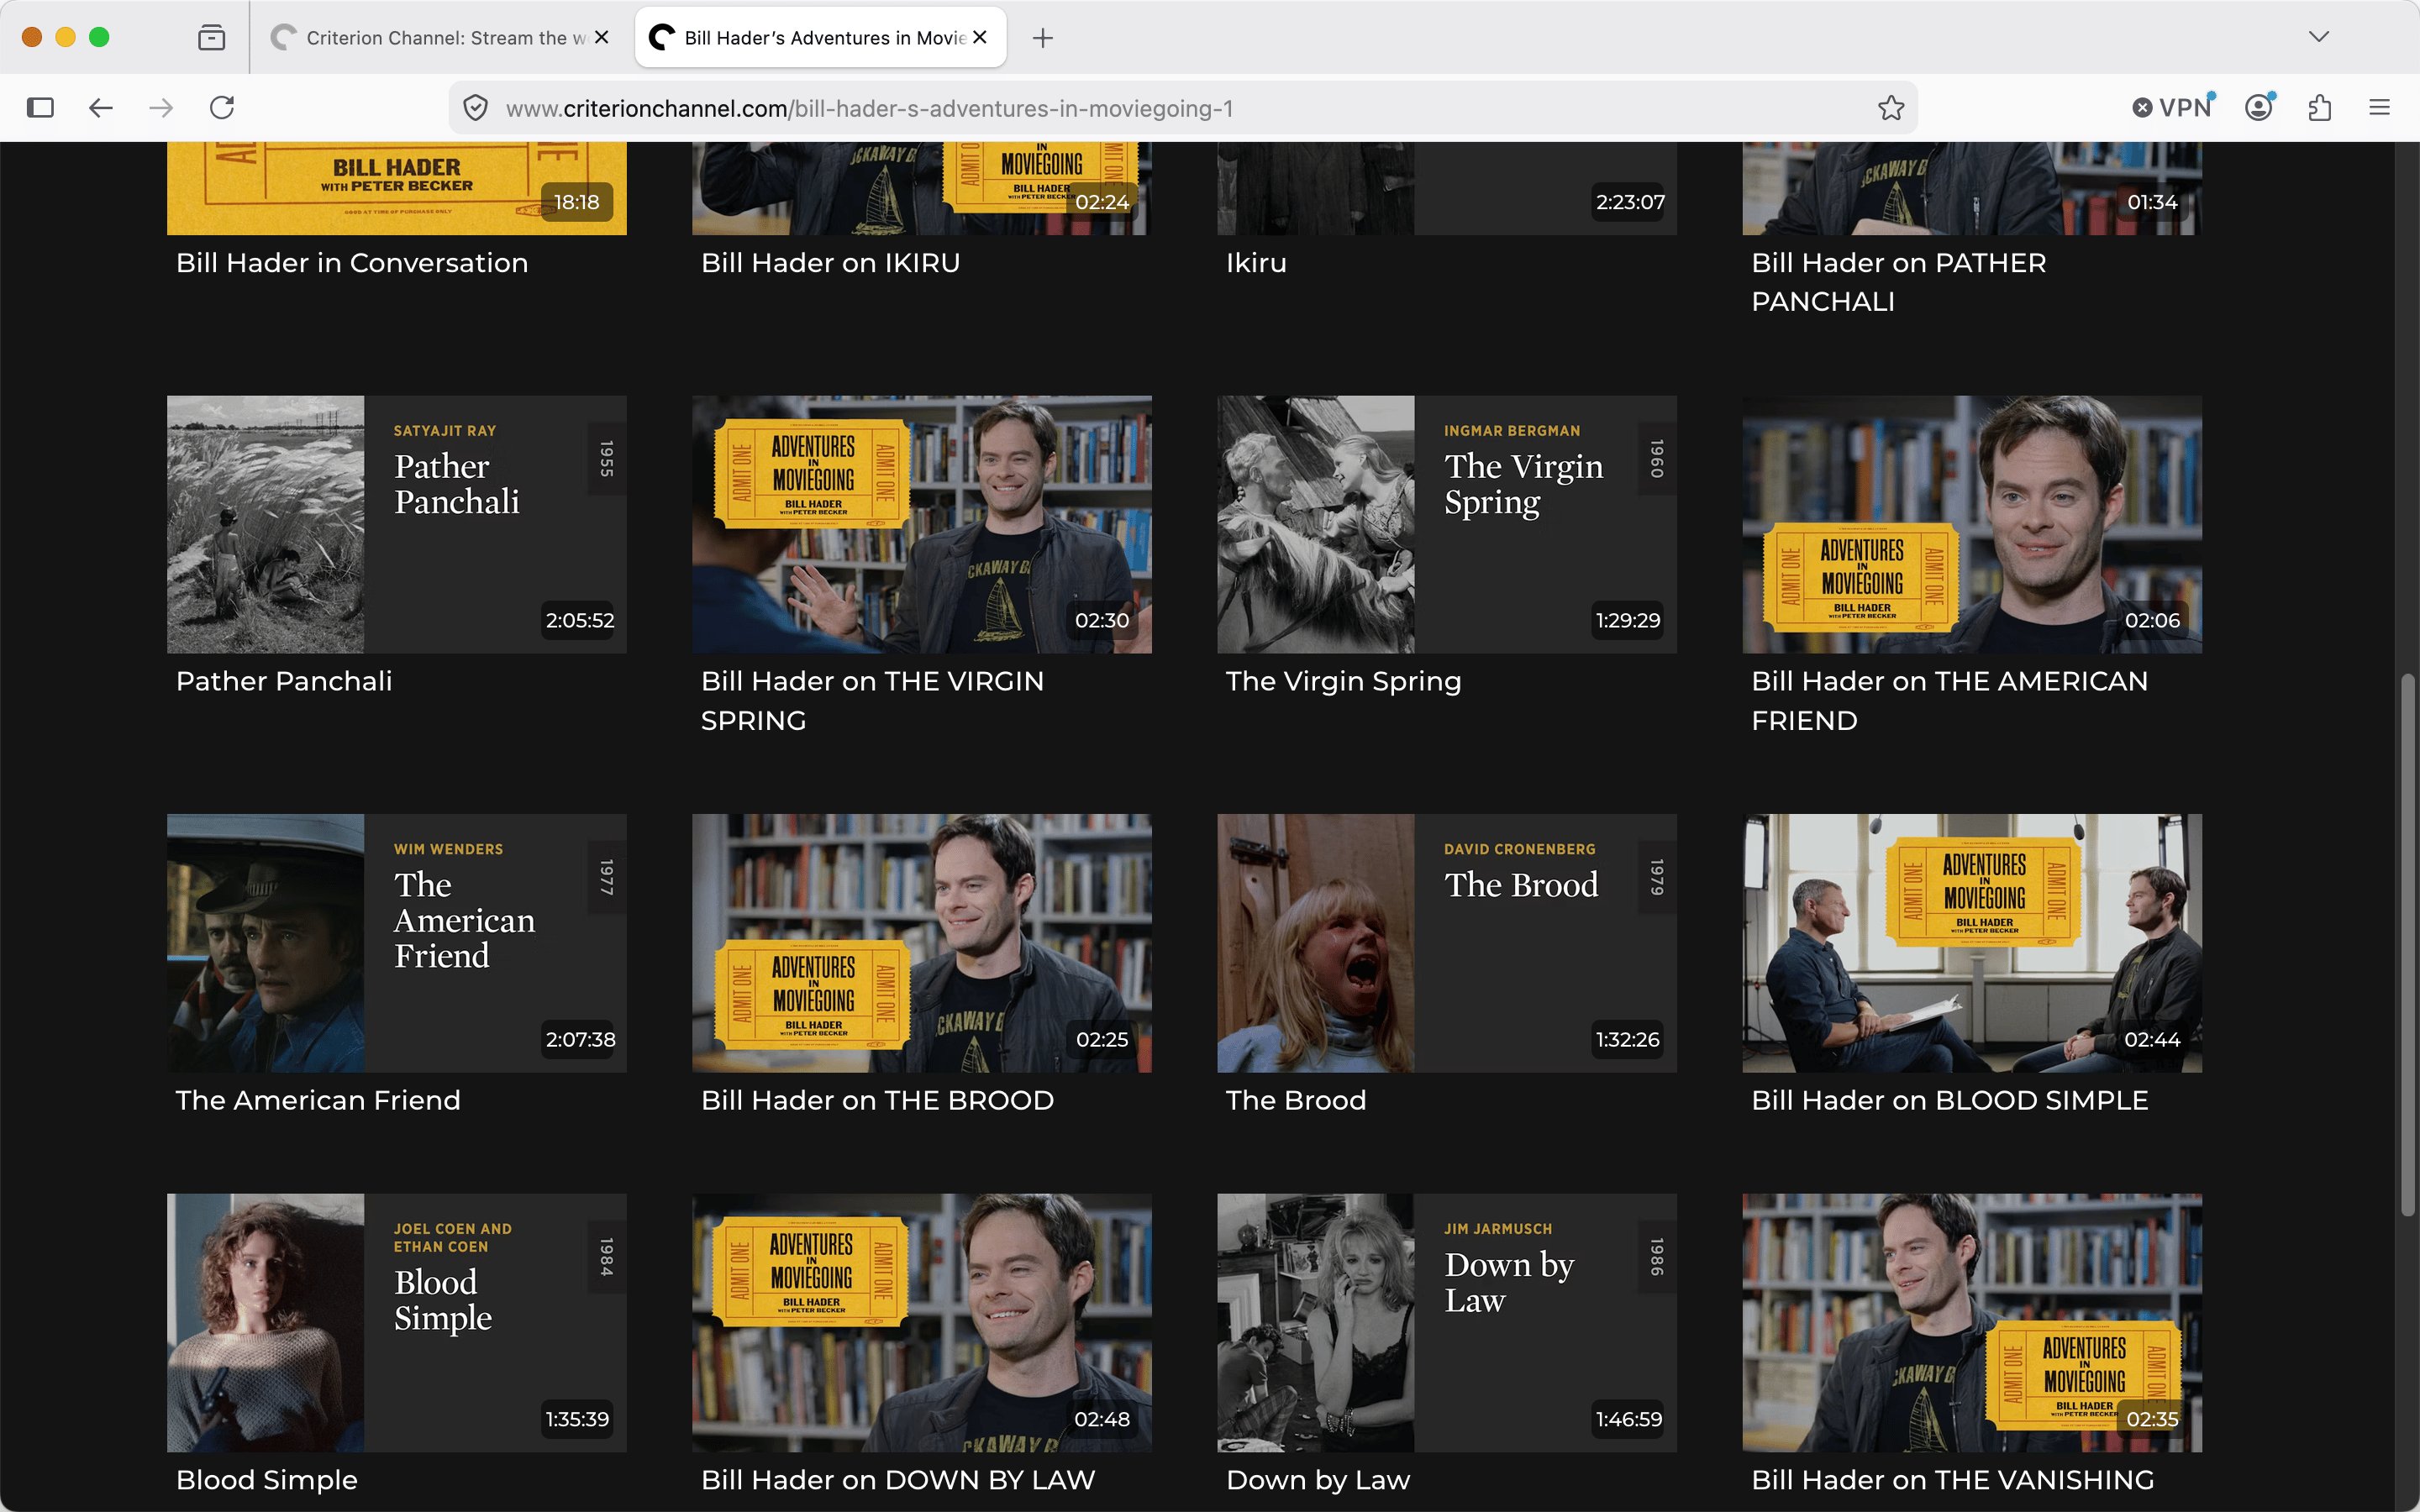Expand the list all tabs chevron
The image size is (2420, 1512).
coord(2319,37)
